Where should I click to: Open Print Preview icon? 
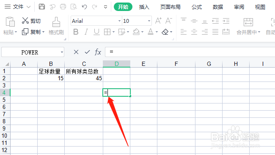coord(74,7)
